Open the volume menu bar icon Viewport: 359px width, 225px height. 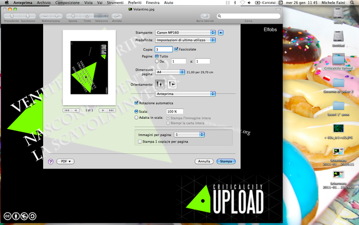click(249, 3)
